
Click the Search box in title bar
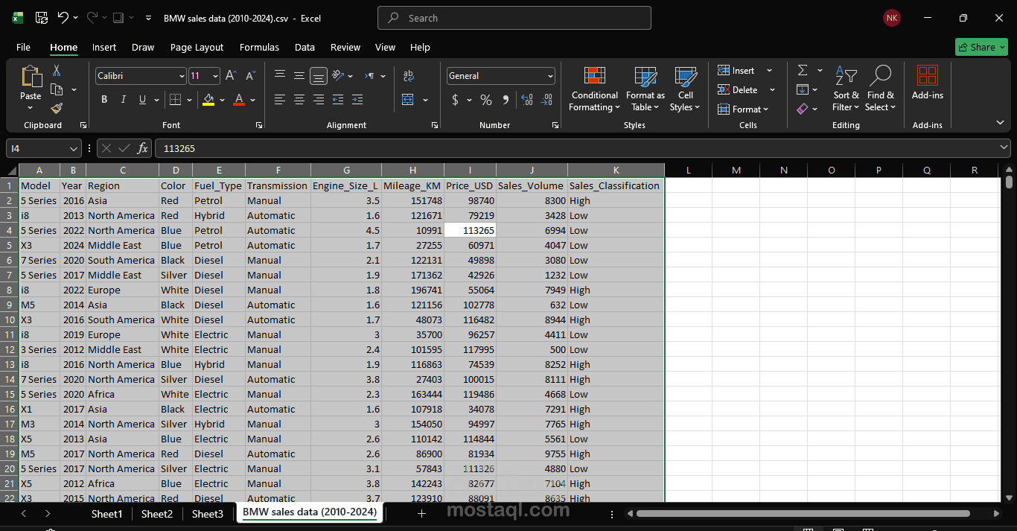click(x=514, y=18)
